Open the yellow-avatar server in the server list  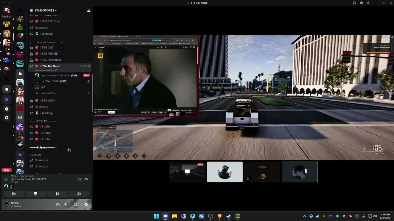(x=6, y=25)
